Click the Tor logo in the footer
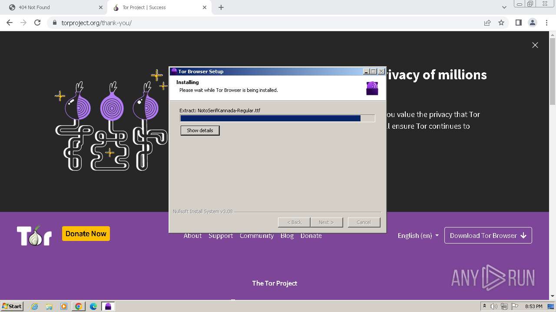The image size is (556, 312). [34, 236]
